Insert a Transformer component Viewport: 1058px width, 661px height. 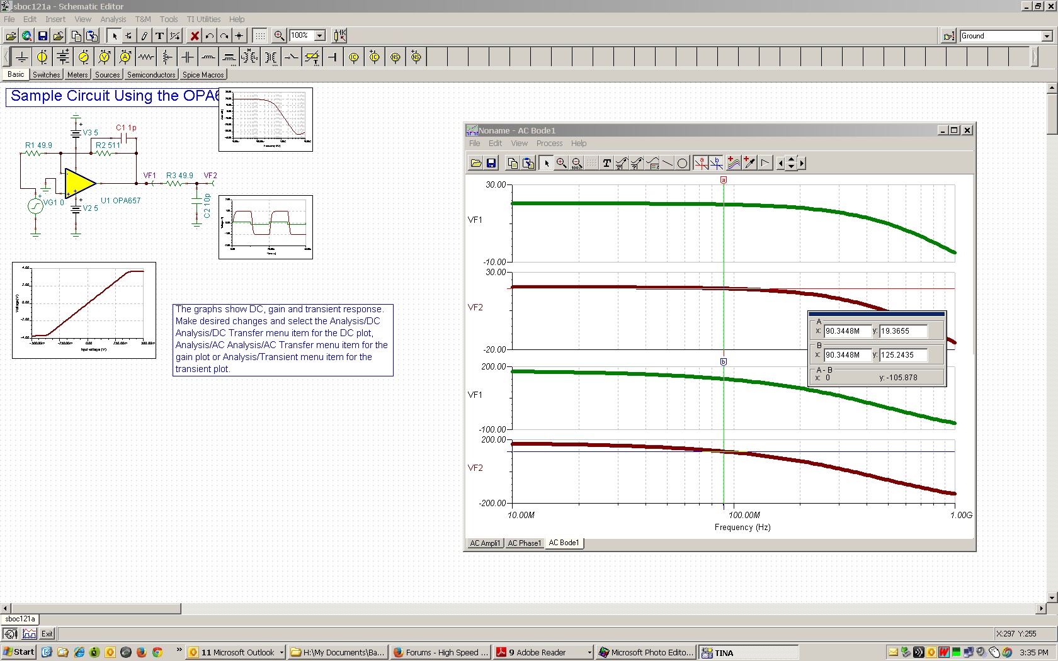pyautogui.click(x=271, y=57)
